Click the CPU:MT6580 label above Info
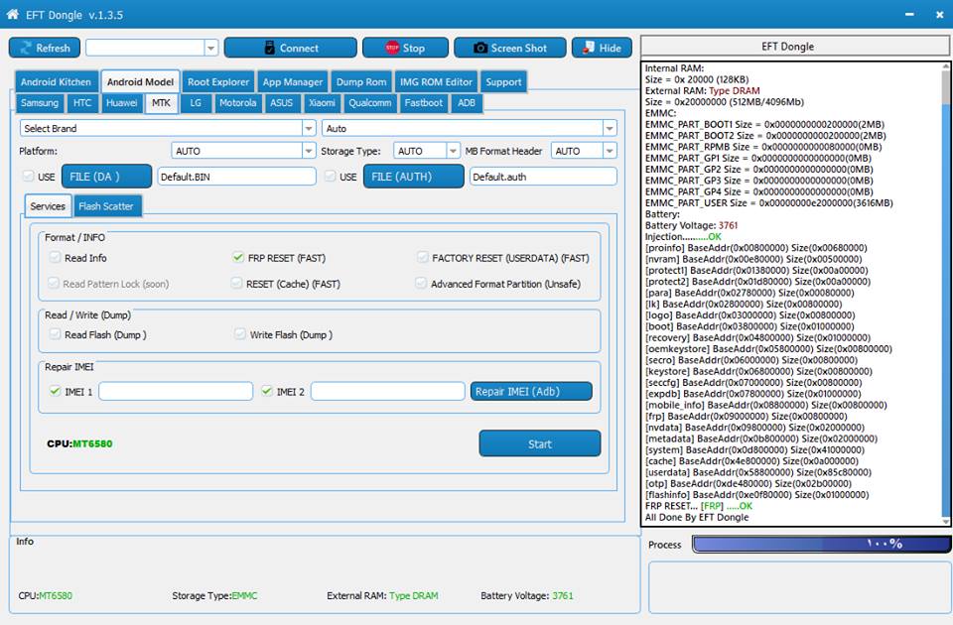This screenshot has height=625, width=953. tap(79, 443)
